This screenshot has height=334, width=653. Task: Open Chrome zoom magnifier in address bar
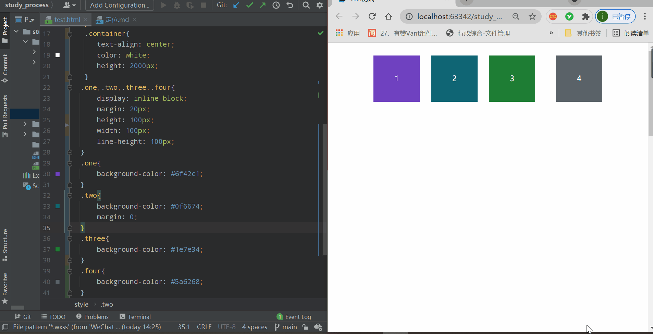[x=516, y=16]
